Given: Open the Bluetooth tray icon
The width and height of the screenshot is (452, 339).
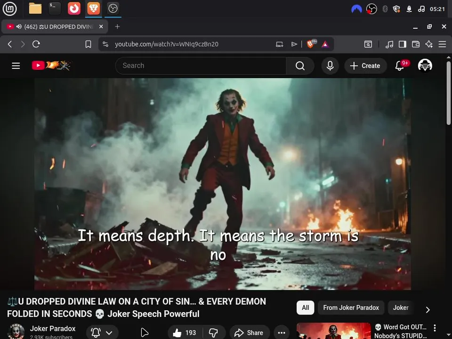Looking at the screenshot, I should [385, 9].
